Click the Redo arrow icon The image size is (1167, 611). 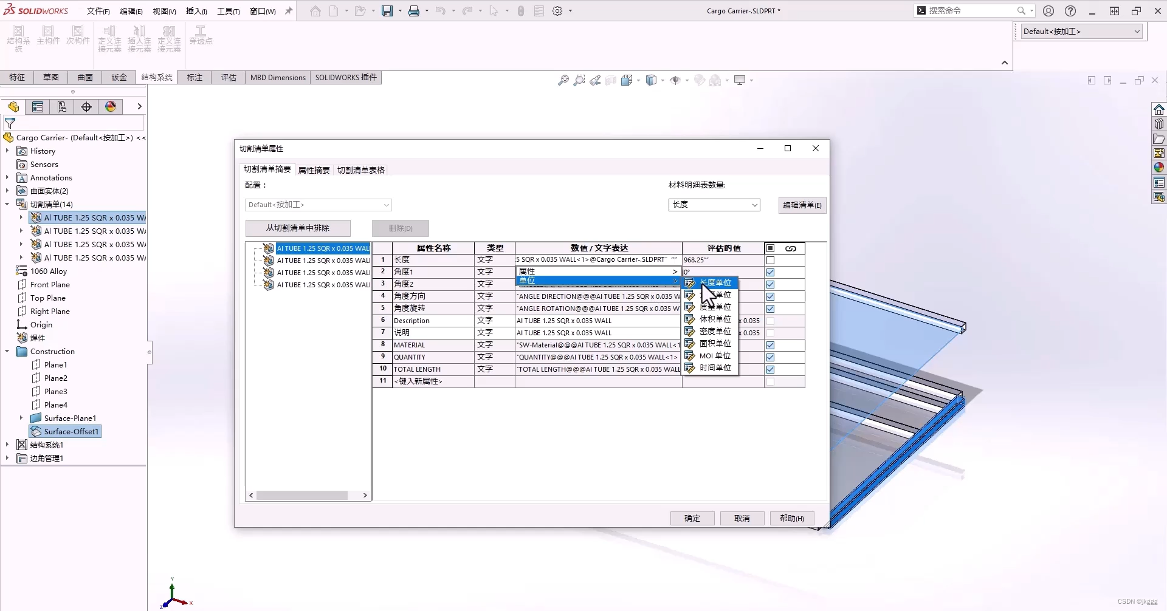(x=467, y=11)
